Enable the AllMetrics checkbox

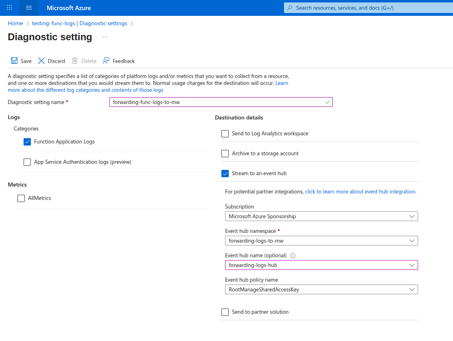21,198
